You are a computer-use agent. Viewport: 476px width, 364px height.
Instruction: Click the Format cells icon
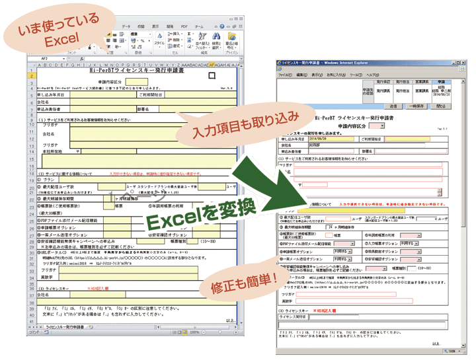170,46
